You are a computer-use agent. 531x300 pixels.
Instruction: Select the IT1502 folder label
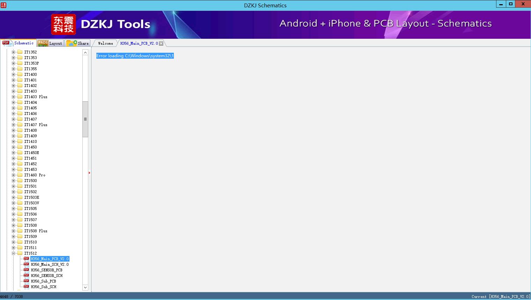click(x=30, y=192)
